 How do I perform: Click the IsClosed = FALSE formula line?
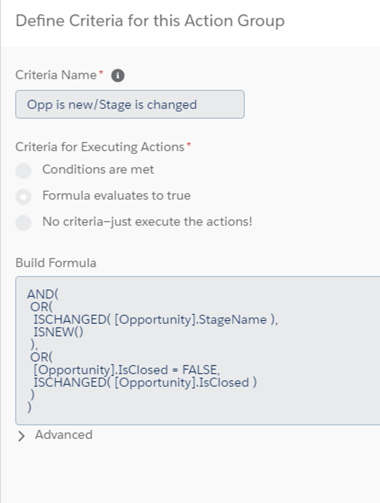(x=127, y=370)
